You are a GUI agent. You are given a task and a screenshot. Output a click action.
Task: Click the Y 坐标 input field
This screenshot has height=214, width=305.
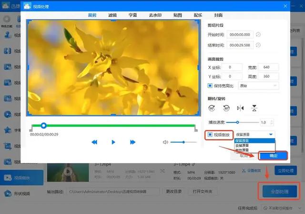[232, 76]
